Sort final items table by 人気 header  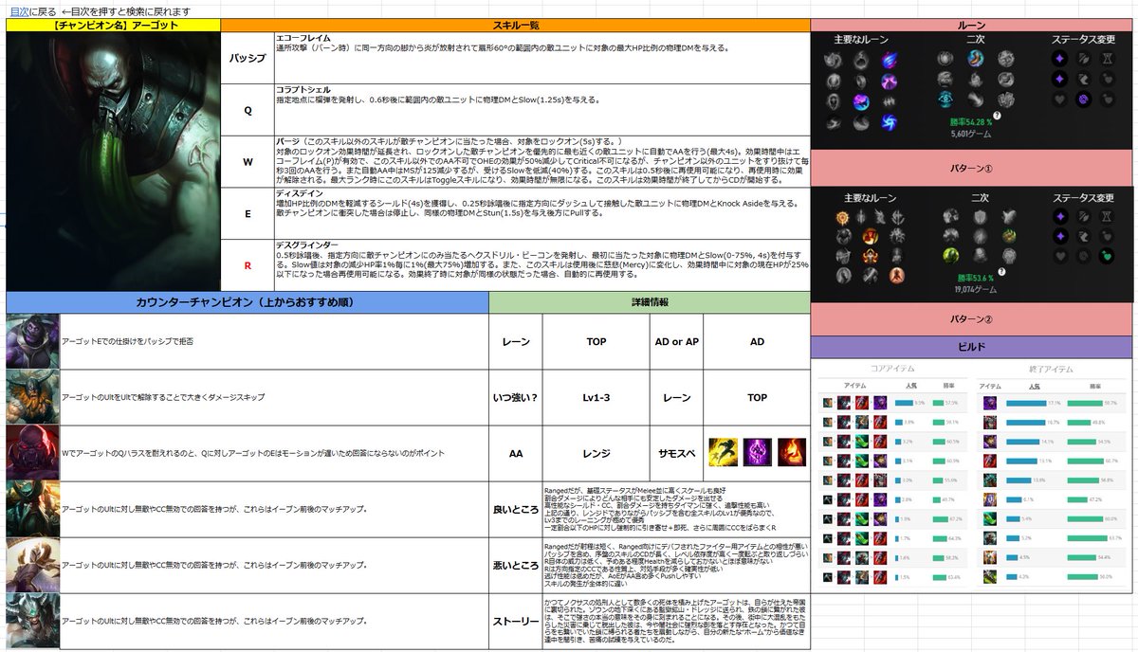[x=1035, y=387]
